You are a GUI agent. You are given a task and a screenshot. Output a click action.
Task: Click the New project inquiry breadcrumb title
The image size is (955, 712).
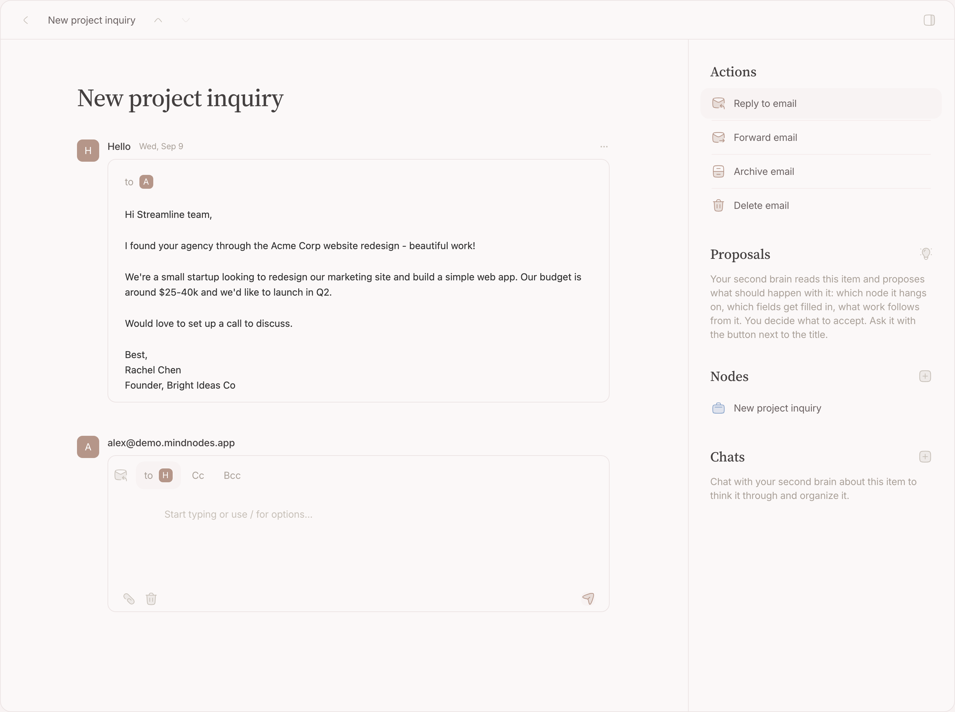(x=92, y=20)
